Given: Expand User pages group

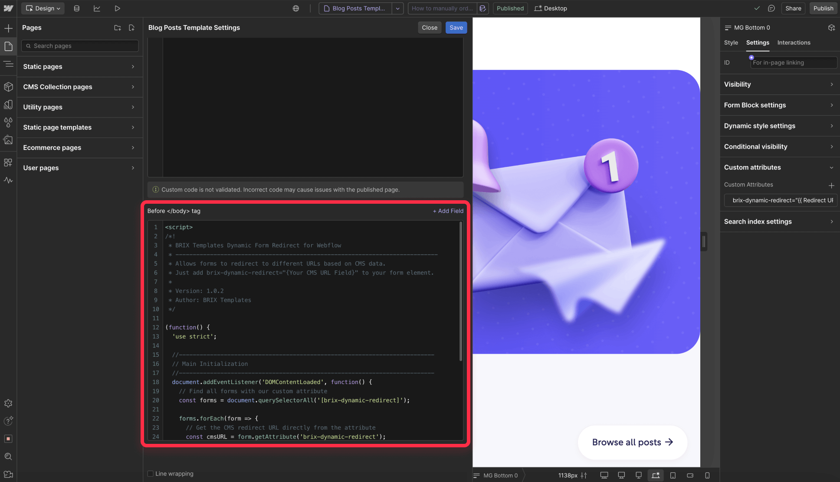Looking at the screenshot, I should pyautogui.click(x=80, y=168).
